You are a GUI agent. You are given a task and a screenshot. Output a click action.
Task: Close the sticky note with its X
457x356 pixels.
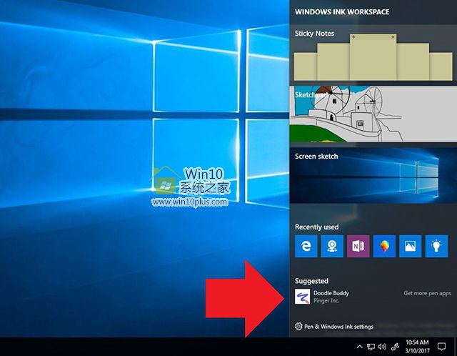click(x=393, y=37)
